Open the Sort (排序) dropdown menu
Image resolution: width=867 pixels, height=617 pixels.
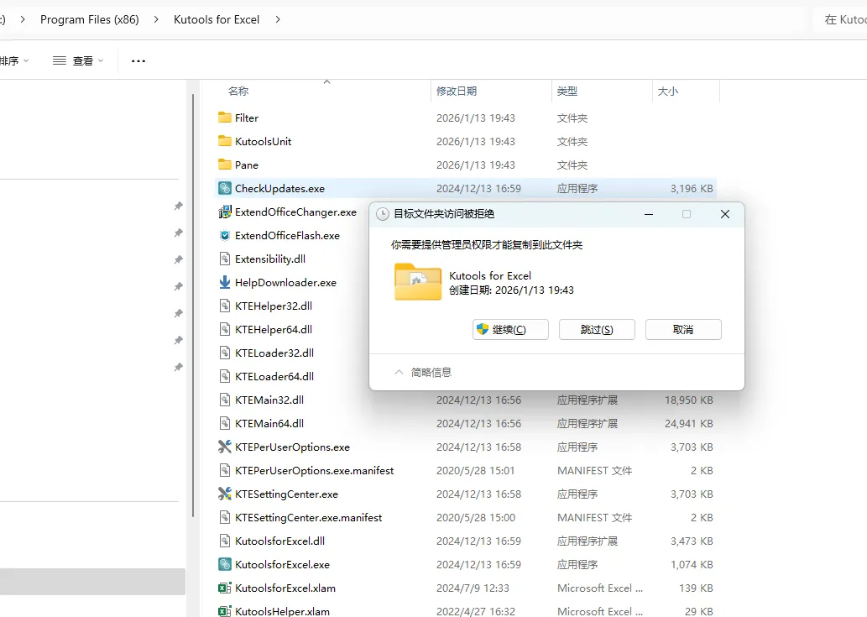tap(13, 60)
